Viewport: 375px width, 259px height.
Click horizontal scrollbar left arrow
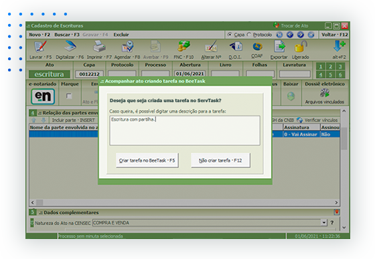[x=33, y=202]
